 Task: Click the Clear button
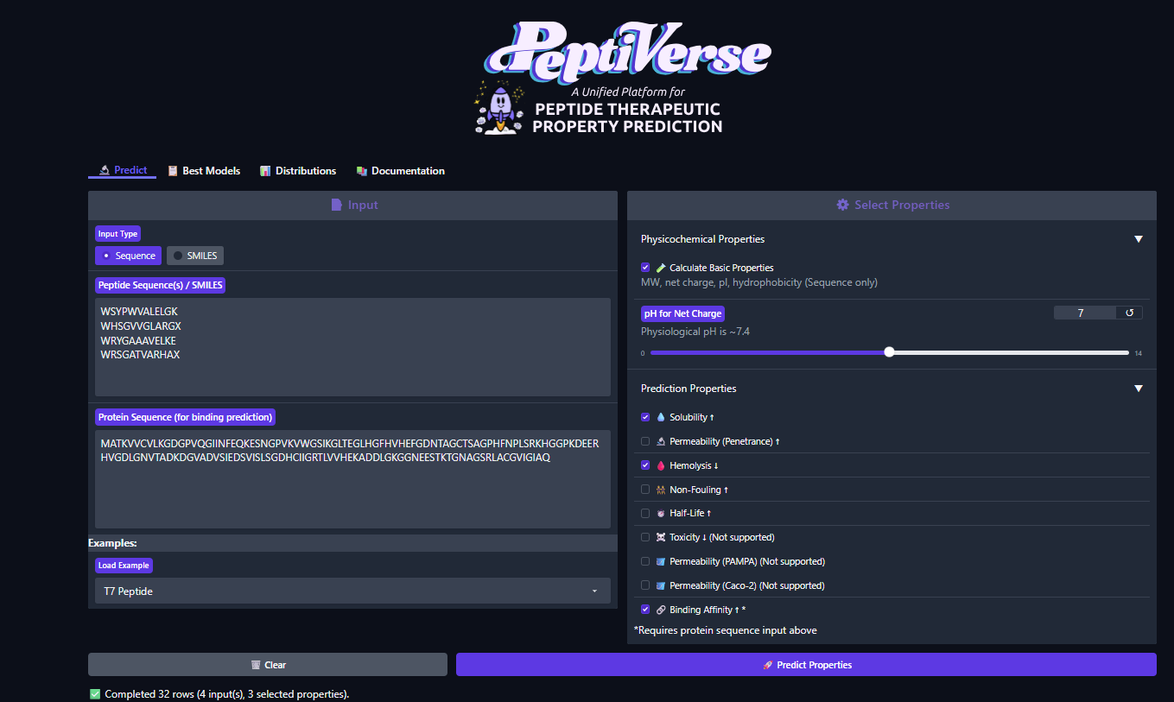click(268, 665)
